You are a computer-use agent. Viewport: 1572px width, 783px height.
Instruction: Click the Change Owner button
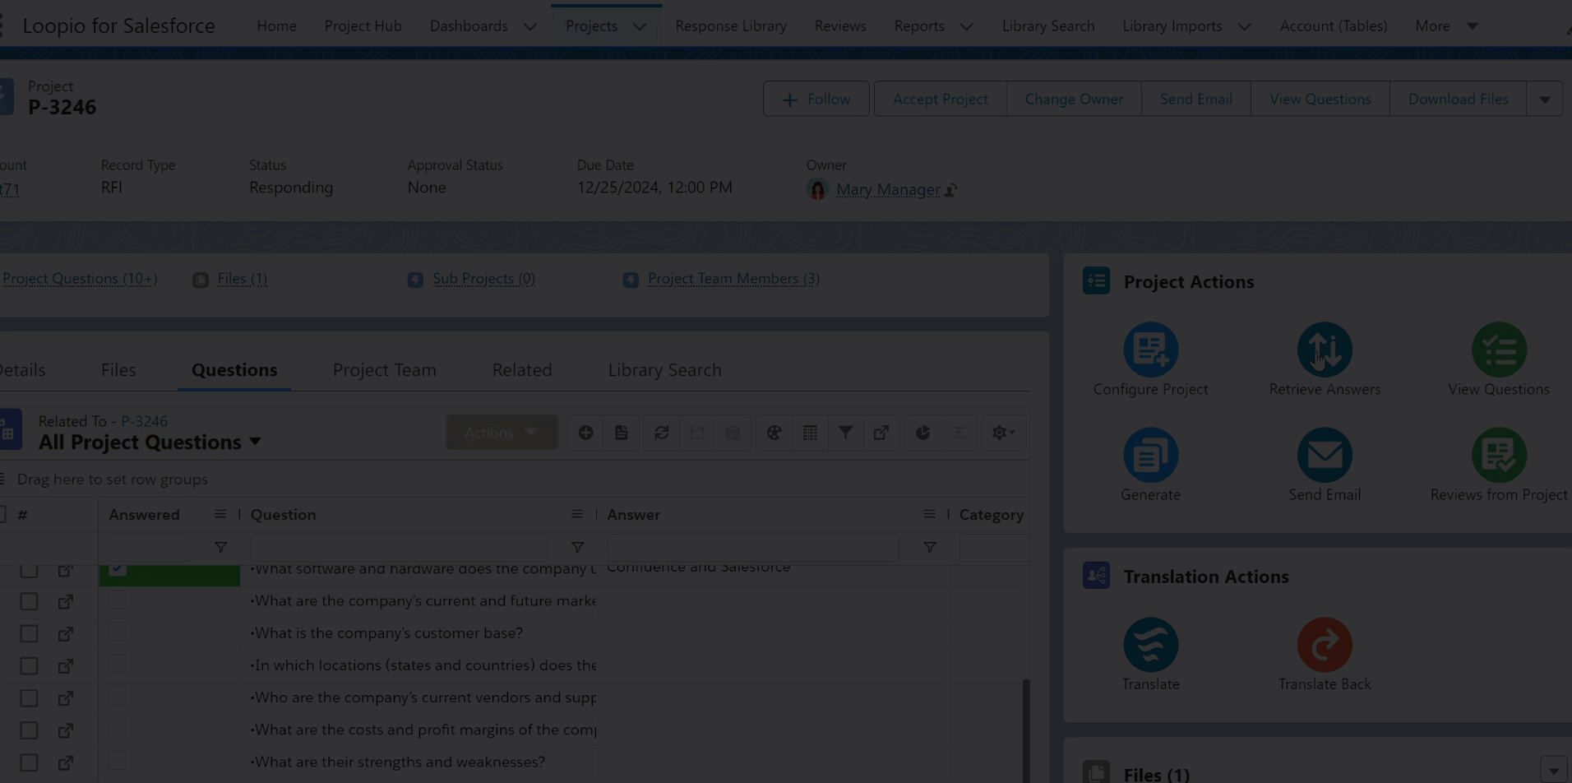[1074, 100]
